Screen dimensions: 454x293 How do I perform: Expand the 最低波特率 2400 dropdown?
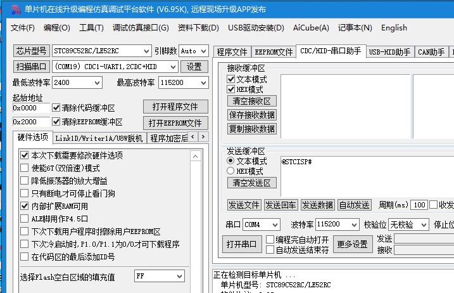click(x=98, y=82)
